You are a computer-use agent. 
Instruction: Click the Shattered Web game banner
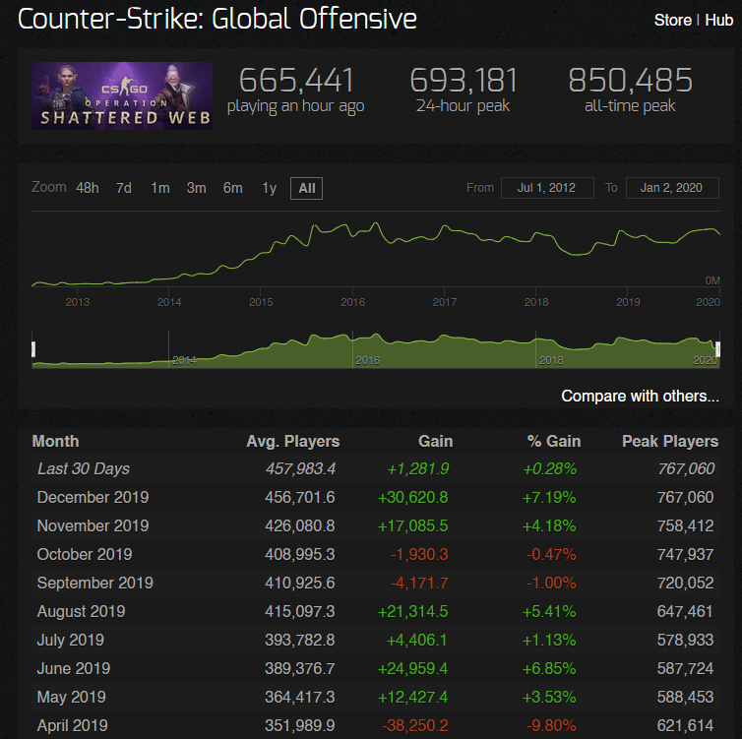pos(121,96)
